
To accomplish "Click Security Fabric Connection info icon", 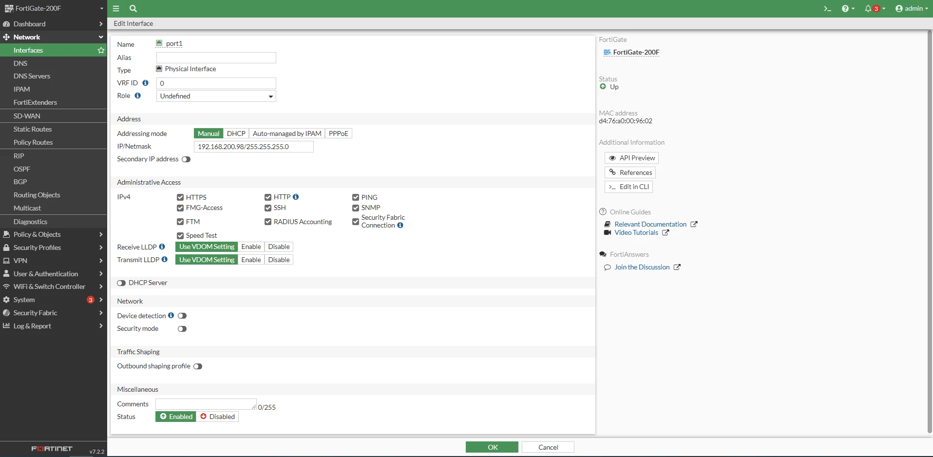I will [400, 225].
